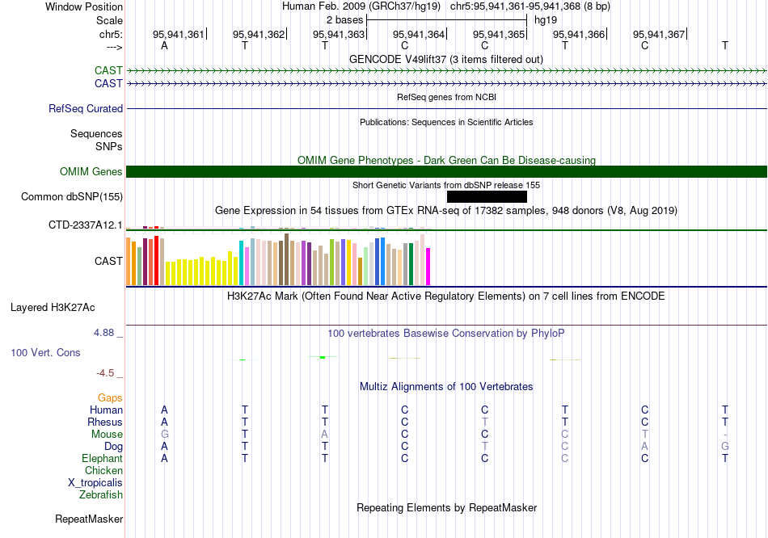Viewport: 768px width, 538px height.
Task: Open the RefSeq Curated track label
Action: coord(85,109)
